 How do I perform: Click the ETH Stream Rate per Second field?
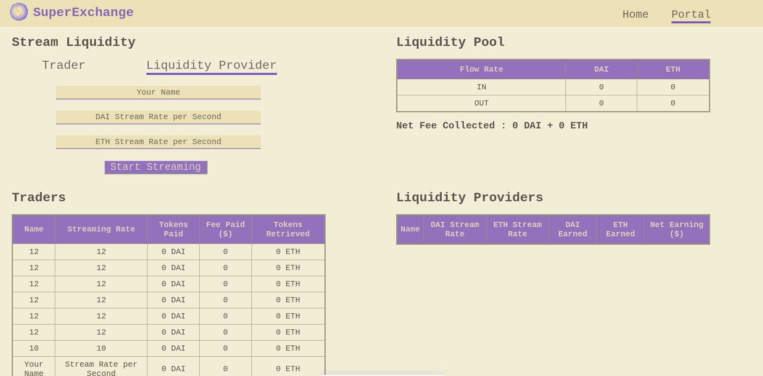pos(158,142)
